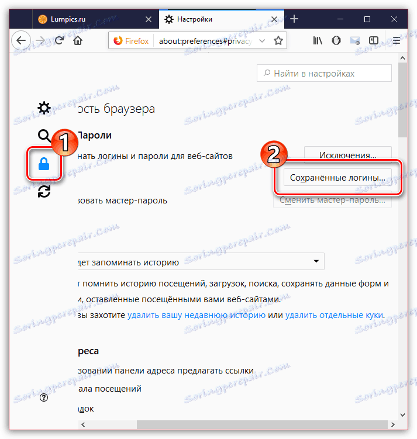
Task: Click the horizontal scrollbar thumb
Action: pyautogui.click(x=262, y=424)
